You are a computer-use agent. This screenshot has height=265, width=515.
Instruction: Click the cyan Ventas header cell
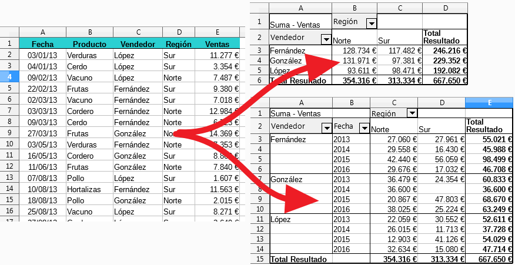click(217, 43)
